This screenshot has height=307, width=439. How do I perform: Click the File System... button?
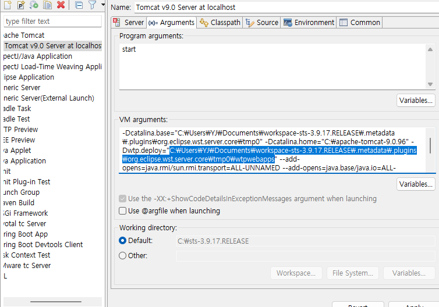tap(353, 273)
